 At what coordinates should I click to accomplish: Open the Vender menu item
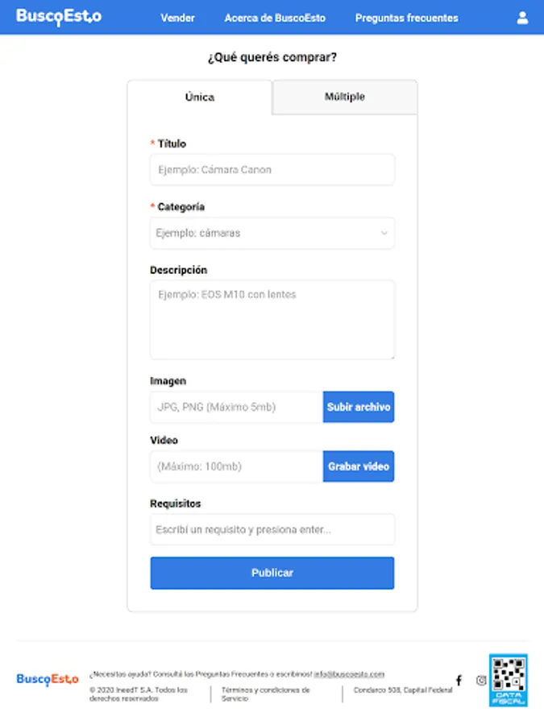(177, 18)
